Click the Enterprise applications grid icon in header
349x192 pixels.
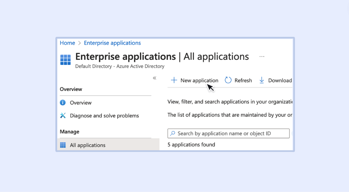pyautogui.click(x=65, y=60)
